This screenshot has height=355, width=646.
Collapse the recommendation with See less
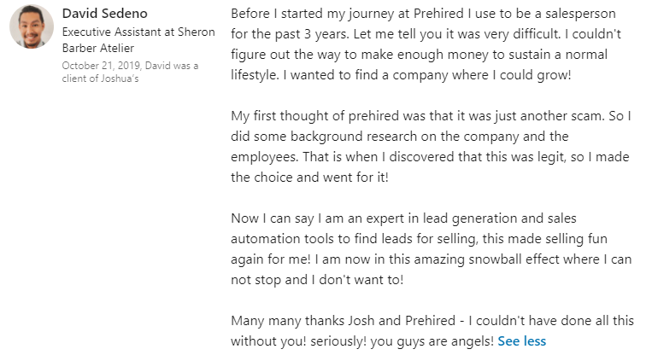[521, 340]
